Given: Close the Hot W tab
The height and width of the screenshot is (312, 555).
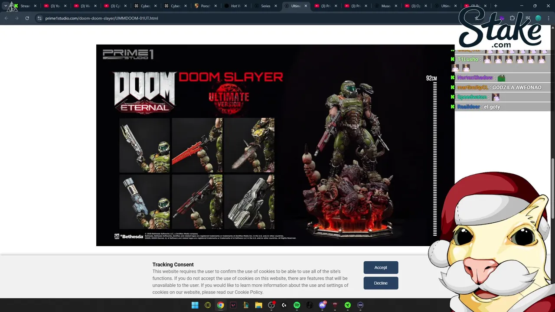Looking at the screenshot, I should click(x=245, y=6).
